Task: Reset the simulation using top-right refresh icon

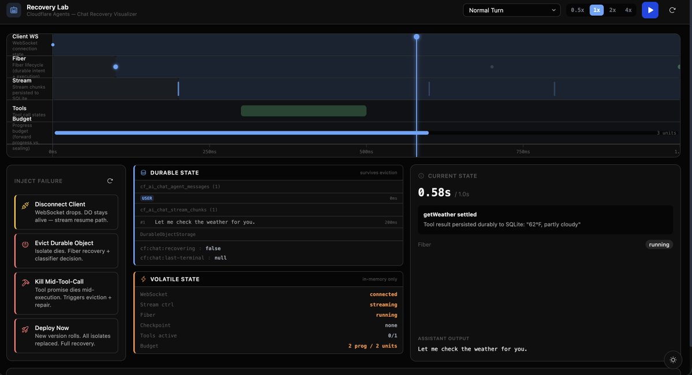Action: (x=672, y=10)
